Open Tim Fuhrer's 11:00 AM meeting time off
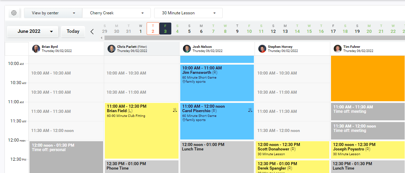The image size is (405, 173). click(x=368, y=112)
